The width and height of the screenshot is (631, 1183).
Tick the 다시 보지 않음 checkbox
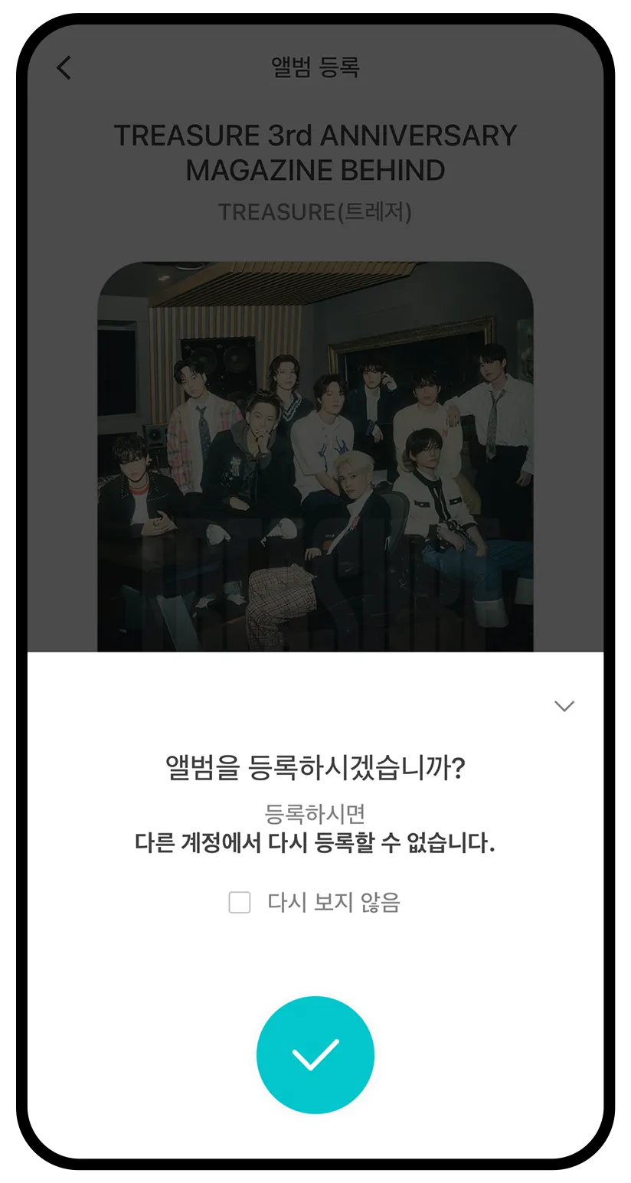[240, 903]
